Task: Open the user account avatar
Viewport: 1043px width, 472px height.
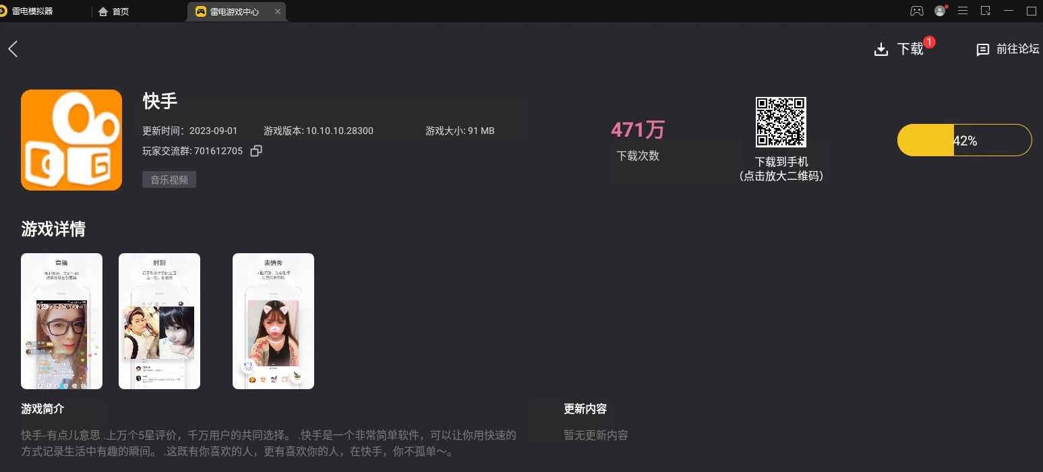Action: tap(940, 11)
